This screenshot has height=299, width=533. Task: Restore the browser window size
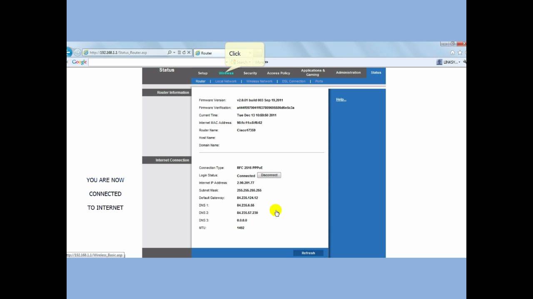[x=452, y=44]
